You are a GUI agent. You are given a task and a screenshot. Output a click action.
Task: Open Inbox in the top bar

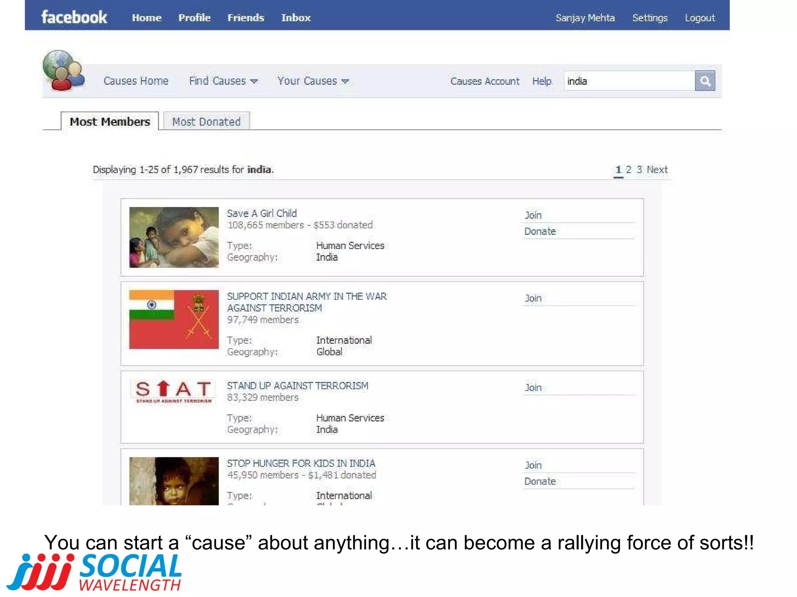(x=296, y=18)
